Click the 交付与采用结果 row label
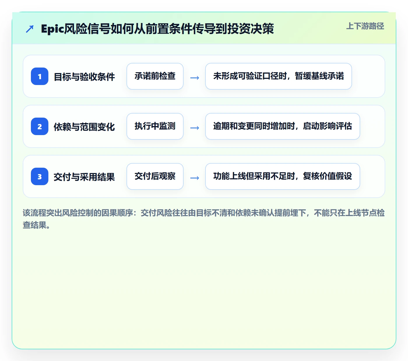 (x=84, y=177)
